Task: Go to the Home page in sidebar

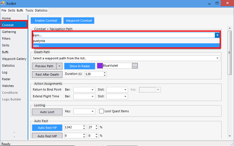Action: pos(6,18)
